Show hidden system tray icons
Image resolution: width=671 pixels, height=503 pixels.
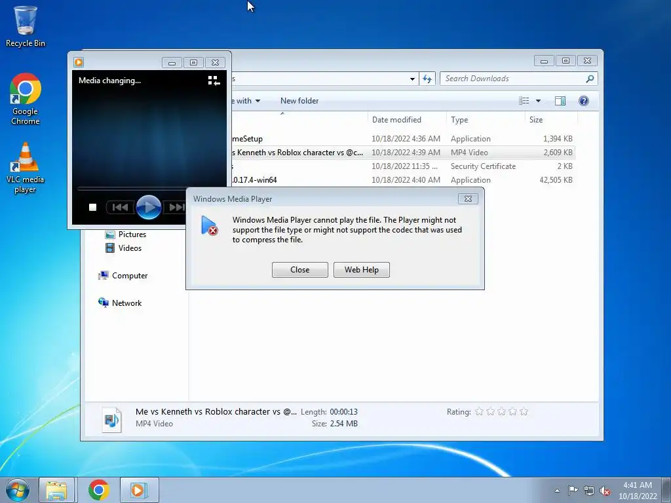[x=557, y=491]
